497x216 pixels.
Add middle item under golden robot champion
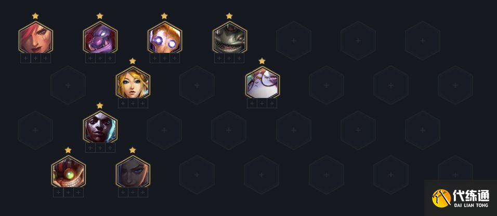point(164,58)
